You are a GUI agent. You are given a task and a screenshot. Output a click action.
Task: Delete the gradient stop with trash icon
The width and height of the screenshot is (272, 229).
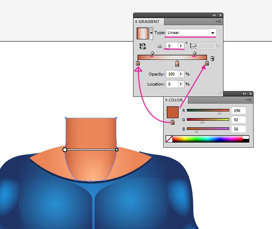(212, 59)
